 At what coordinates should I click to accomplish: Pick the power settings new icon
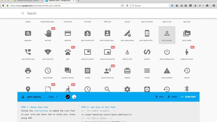tap(167, 52)
